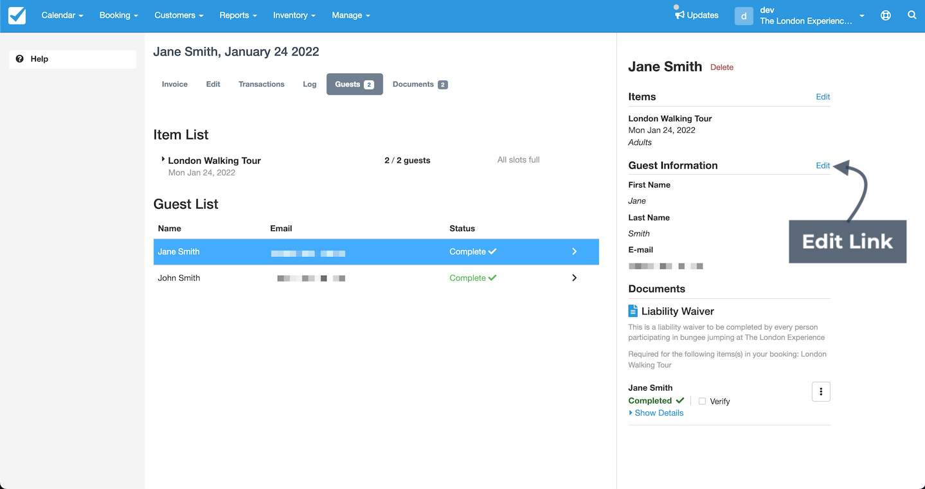Screen dimensions: 925x489
Task: Select Jane Smith in guest list
Action: 376,252
